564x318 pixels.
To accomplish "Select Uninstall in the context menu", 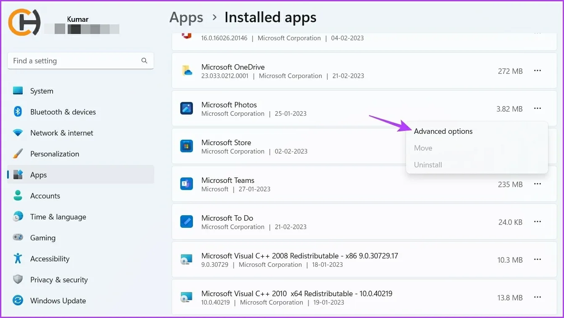I will (477, 165).
